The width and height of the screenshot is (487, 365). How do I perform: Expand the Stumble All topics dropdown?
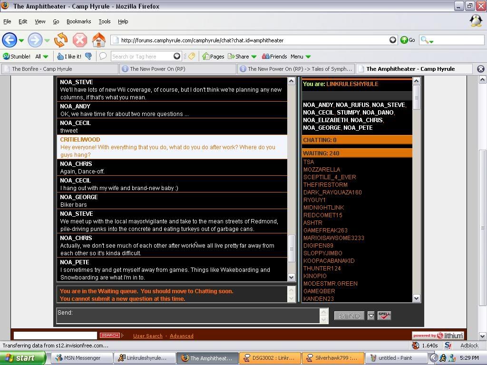click(45, 57)
